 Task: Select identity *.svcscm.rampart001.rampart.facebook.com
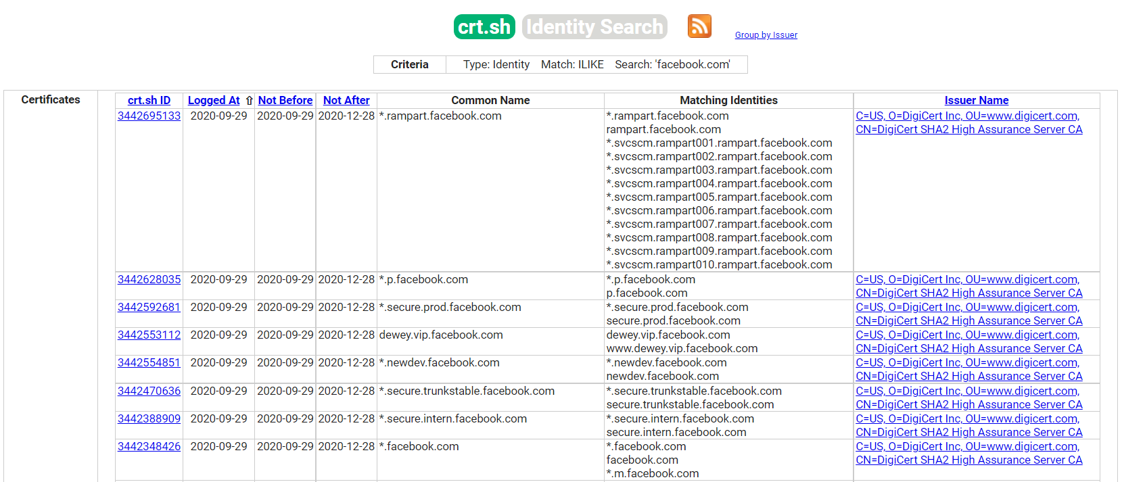[720, 143]
